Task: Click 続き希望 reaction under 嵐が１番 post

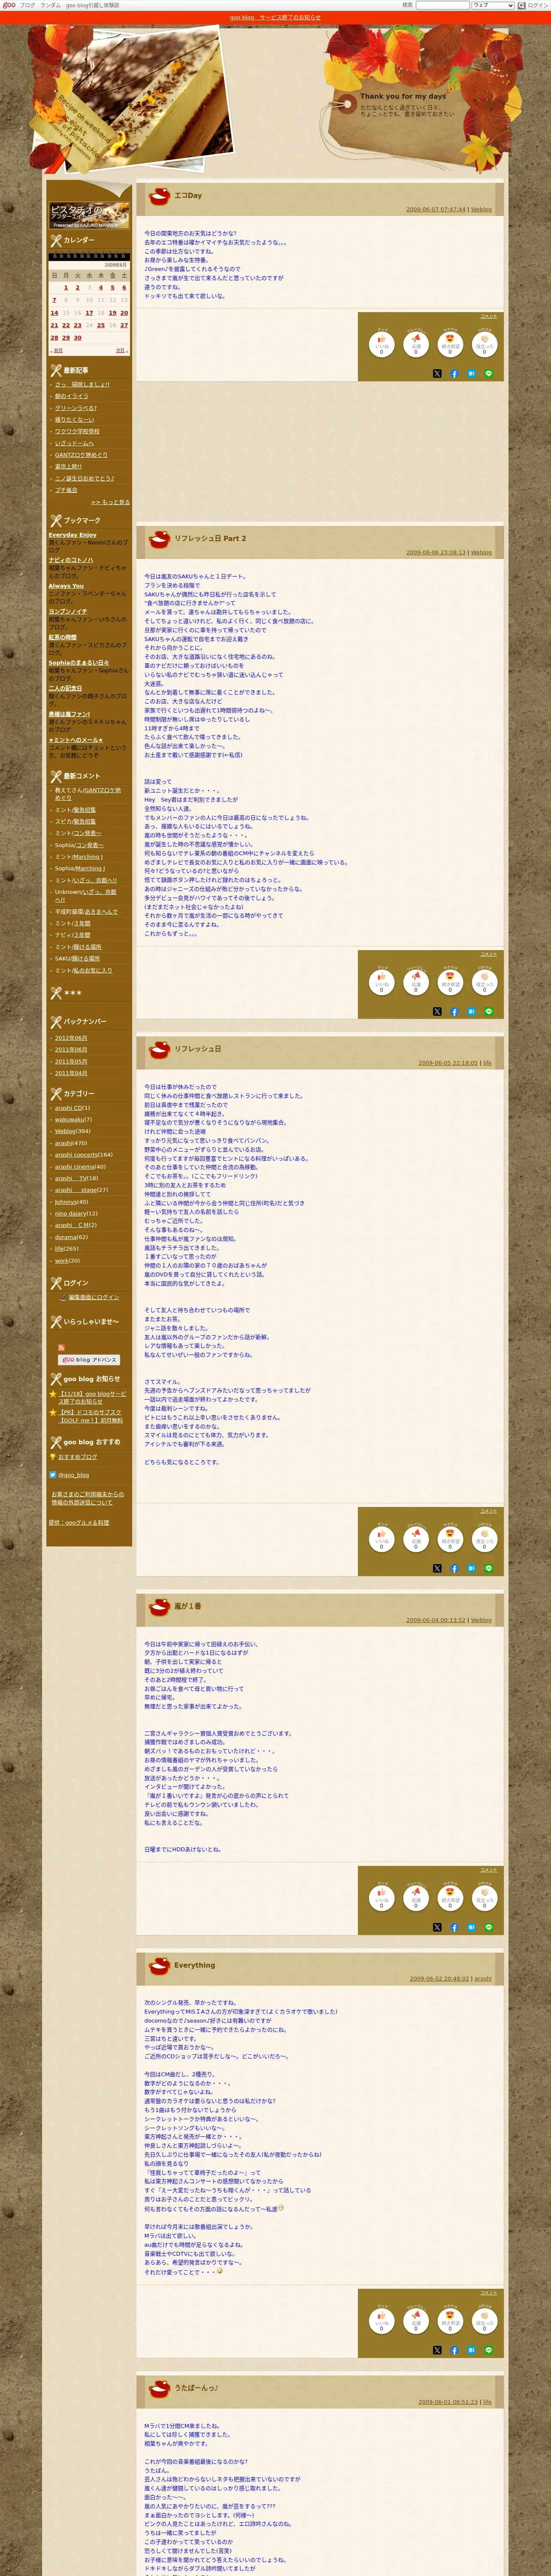Action: pyautogui.click(x=450, y=1898)
